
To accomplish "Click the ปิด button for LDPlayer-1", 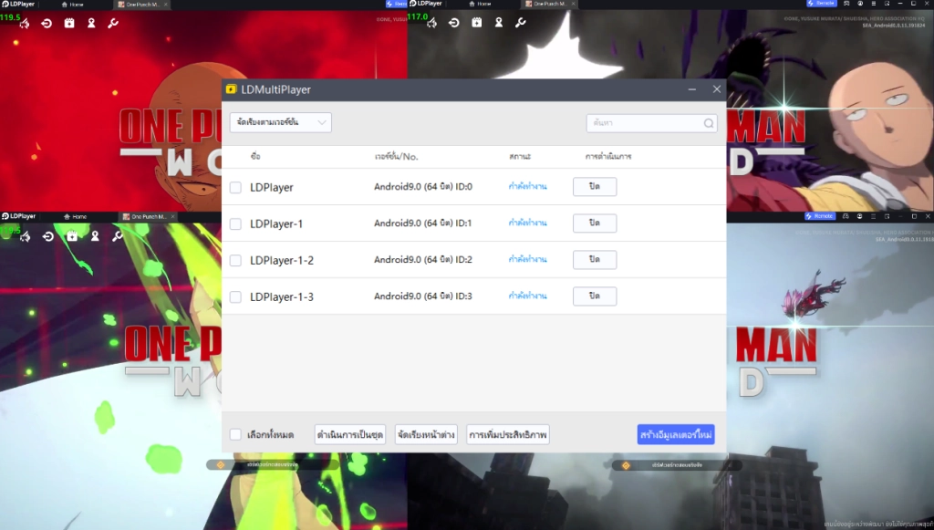I will (x=595, y=223).
